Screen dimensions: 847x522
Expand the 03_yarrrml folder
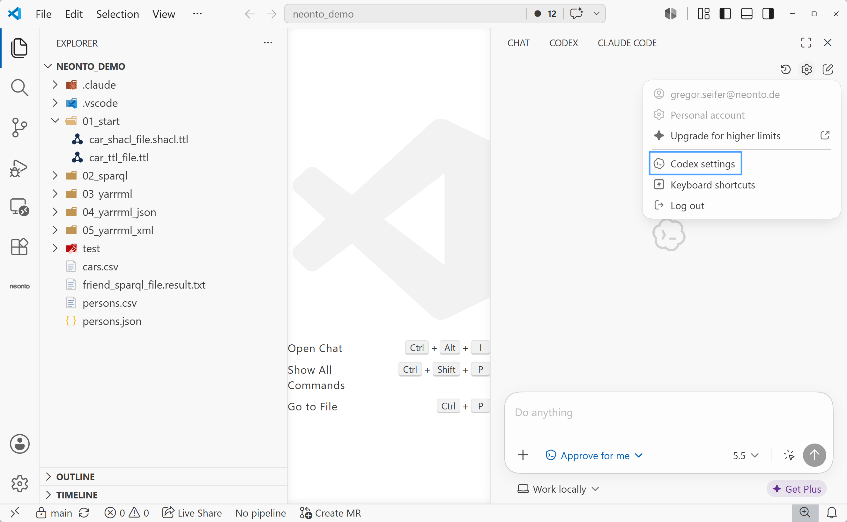pos(55,194)
